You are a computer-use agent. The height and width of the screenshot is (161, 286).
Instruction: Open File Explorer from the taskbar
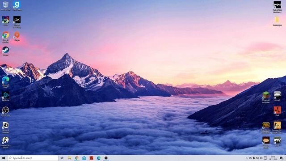pyautogui.click(x=70, y=158)
